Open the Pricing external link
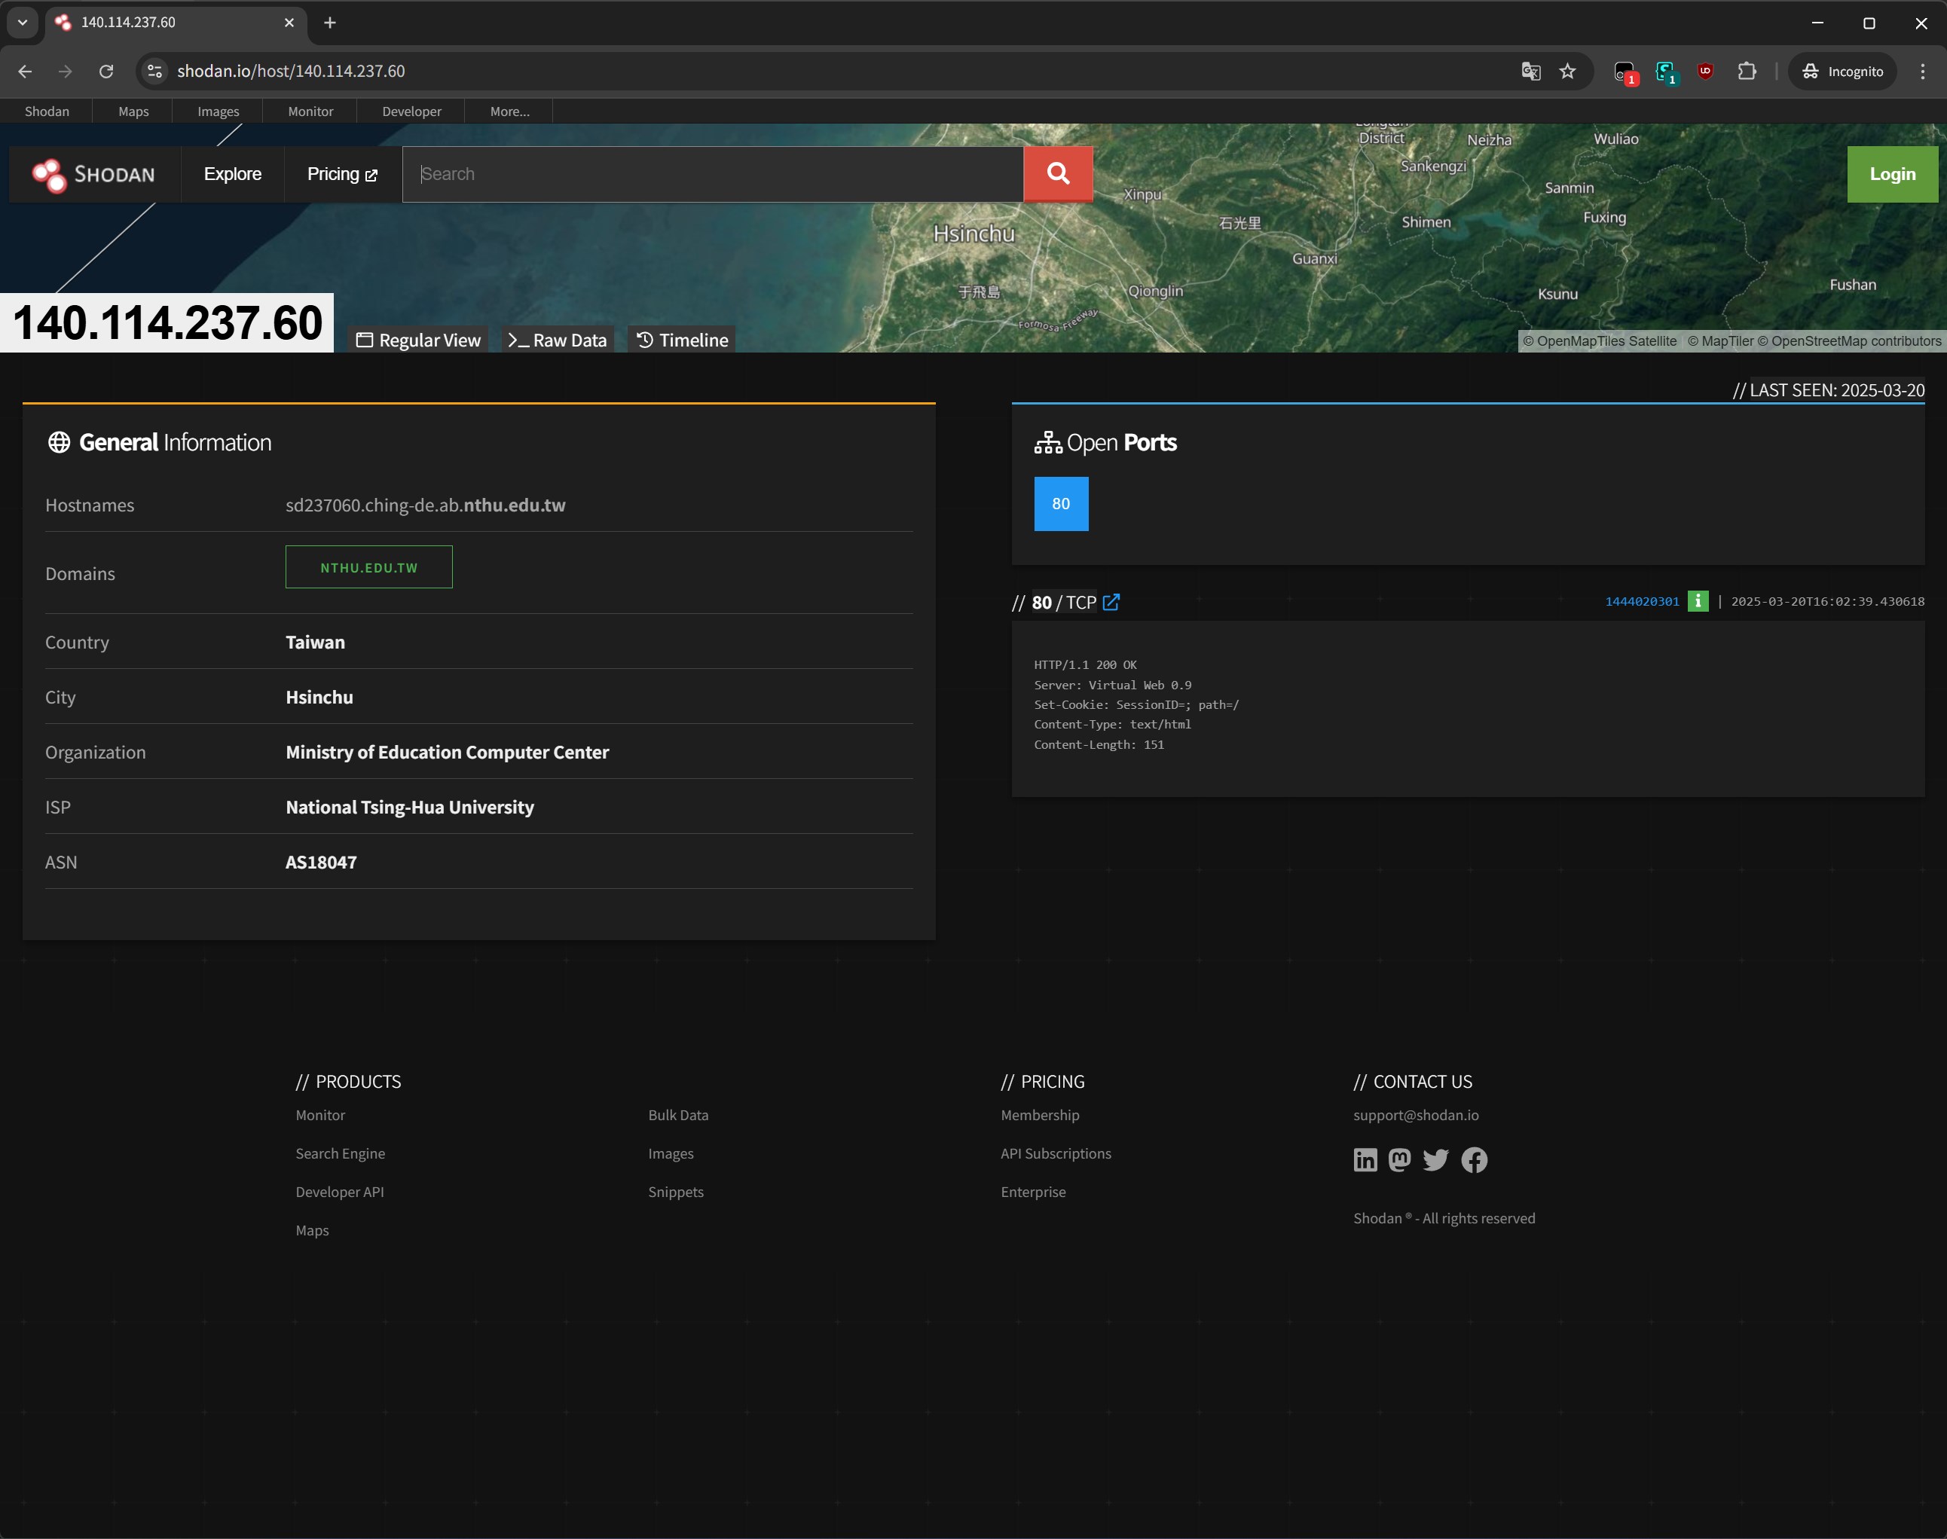Screen dimensions: 1947x1539 coord(343,174)
